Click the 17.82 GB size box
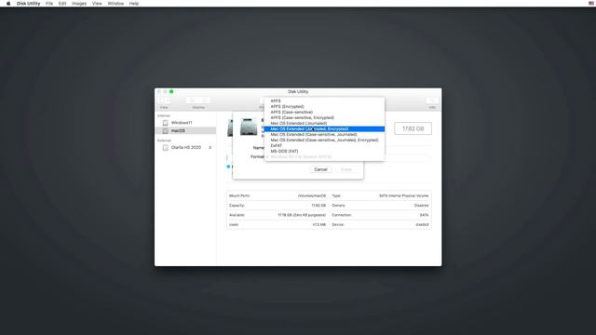 coord(413,128)
